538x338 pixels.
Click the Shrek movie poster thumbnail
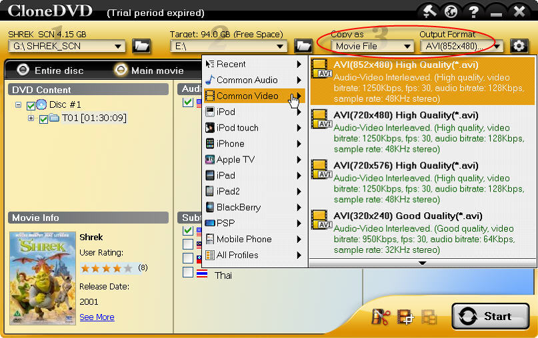click(43, 278)
